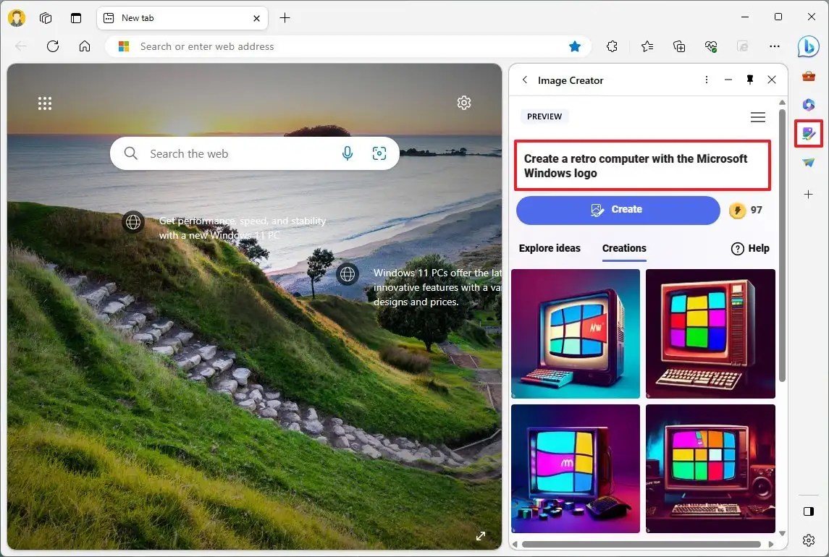Viewport: 829px width, 557px height.
Task: Open Favorites from the toolbar
Action: (647, 46)
